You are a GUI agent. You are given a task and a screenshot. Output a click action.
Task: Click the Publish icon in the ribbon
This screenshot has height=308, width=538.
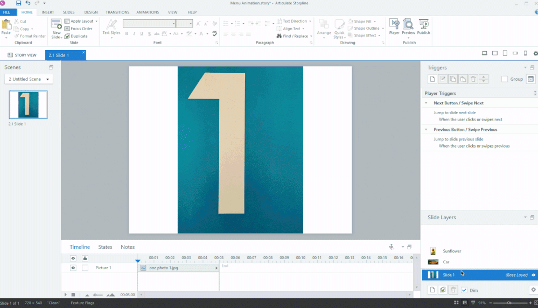423,26
